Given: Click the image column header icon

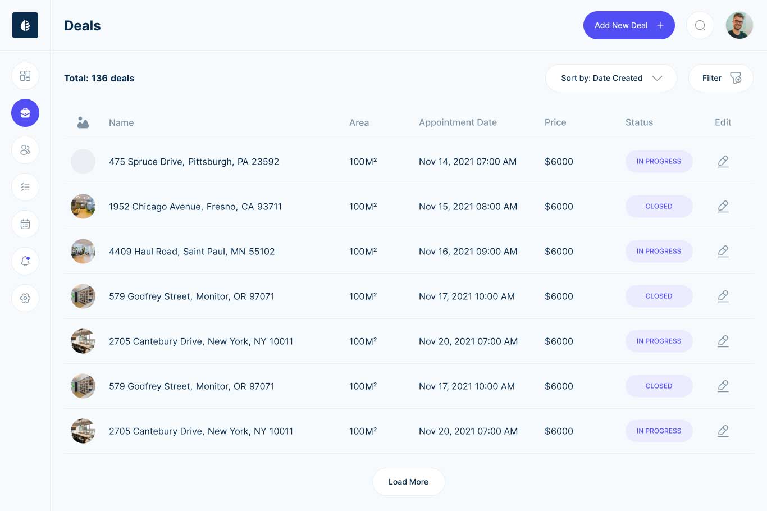Looking at the screenshot, I should (83, 122).
